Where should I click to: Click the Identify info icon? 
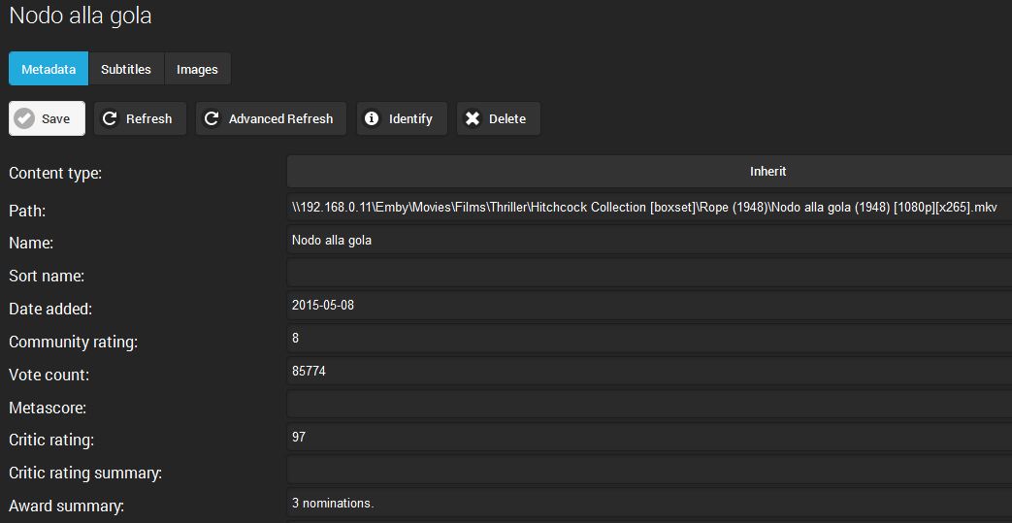tap(372, 118)
